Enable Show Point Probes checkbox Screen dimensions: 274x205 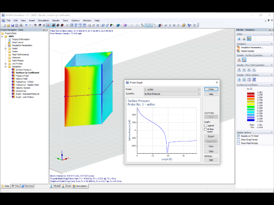point(238,143)
